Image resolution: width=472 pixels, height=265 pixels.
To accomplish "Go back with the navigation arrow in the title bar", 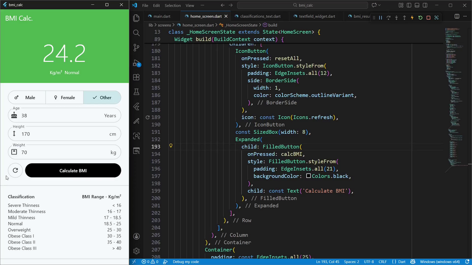I will (223, 5).
